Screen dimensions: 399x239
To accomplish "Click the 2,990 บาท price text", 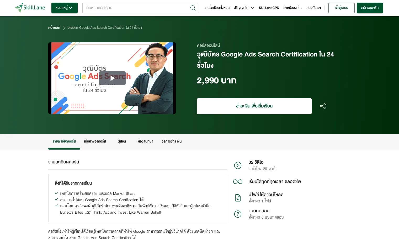I will pyautogui.click(x=217, y=81).
